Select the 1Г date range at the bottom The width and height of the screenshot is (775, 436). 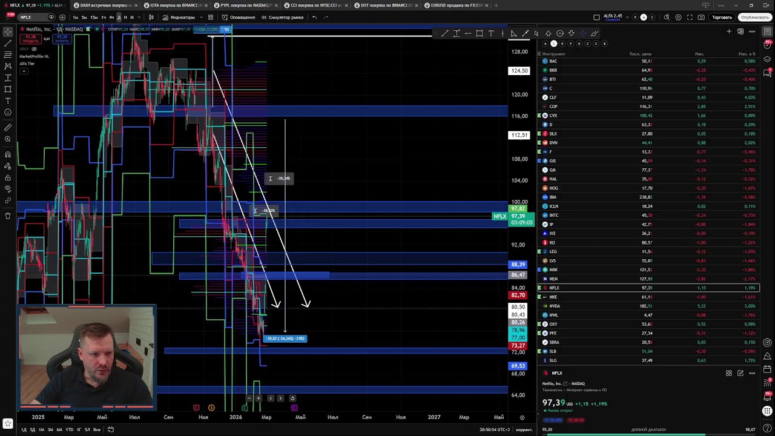coord(78,429)
